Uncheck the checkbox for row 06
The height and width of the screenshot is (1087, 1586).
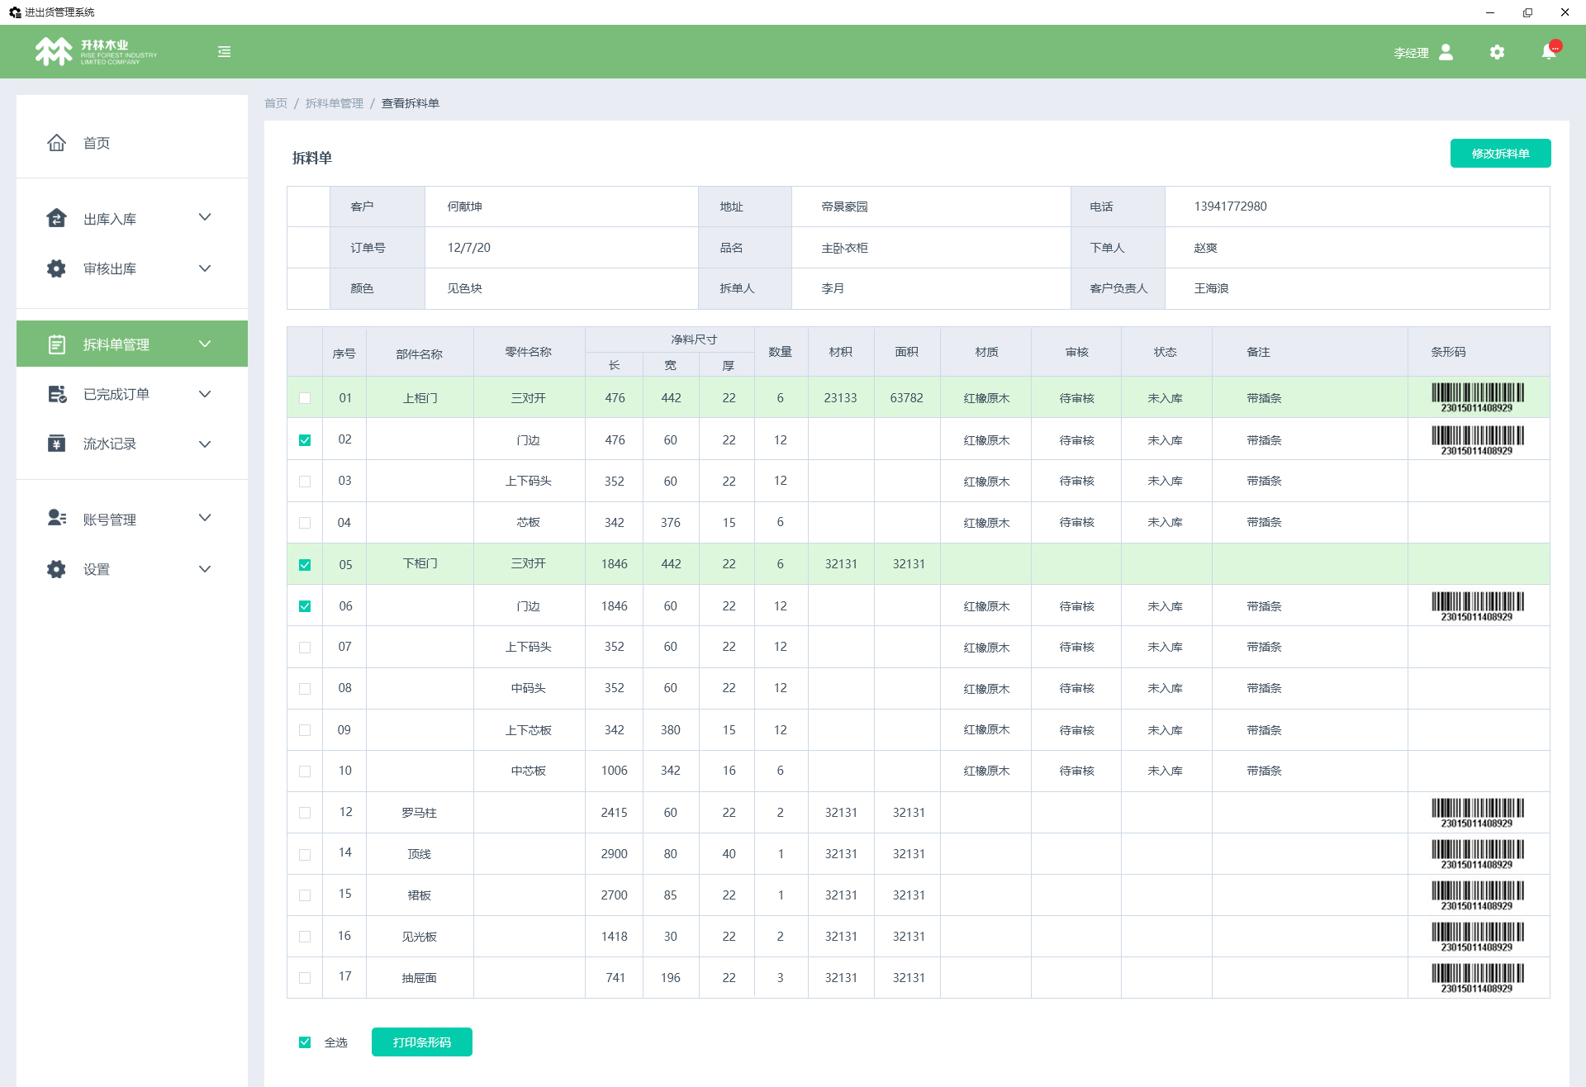pos(305,606)
